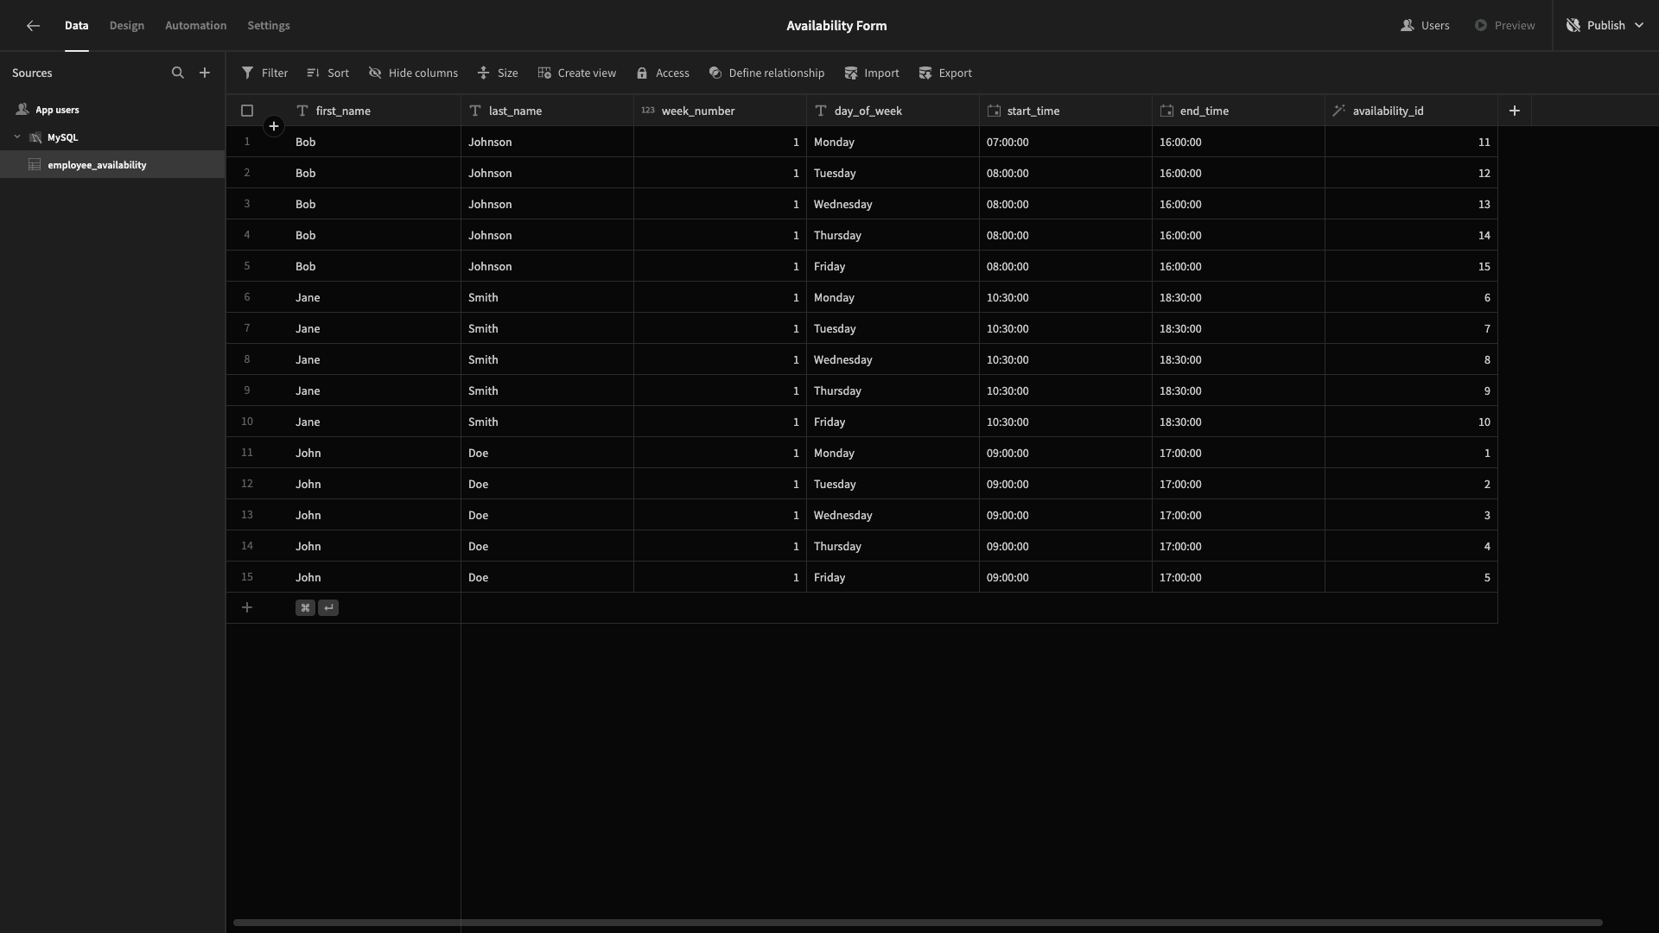Collapse the MySQL source tree
This screenshot has height=933, width=1659.
point(17,137)
